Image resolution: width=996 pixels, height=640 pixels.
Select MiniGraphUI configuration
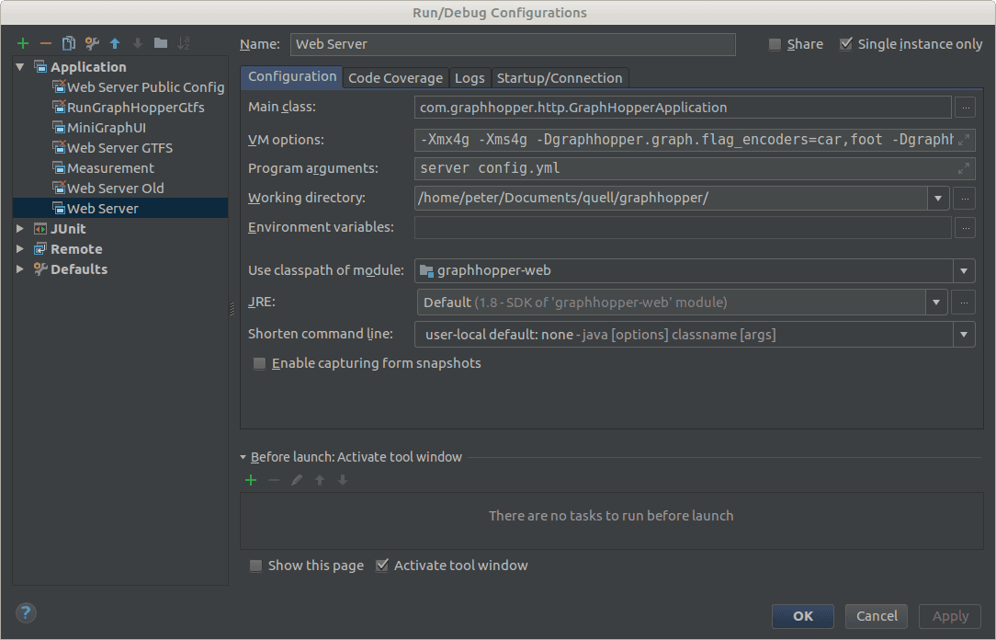[99, 128]
